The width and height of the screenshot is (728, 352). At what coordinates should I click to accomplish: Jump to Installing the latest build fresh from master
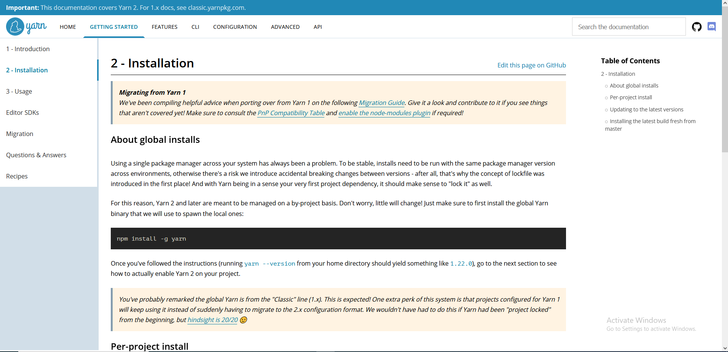click(650, 125)
